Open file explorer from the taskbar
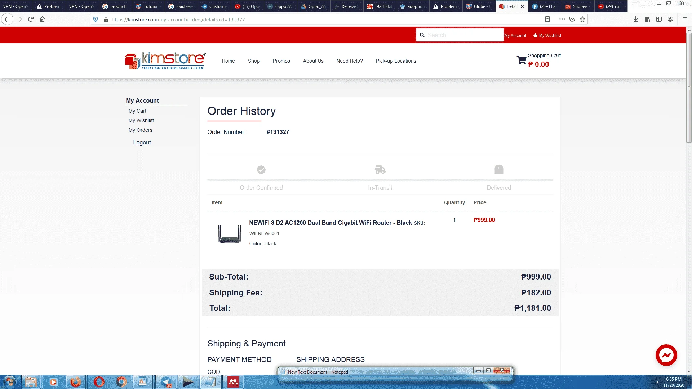This screenshot has width=692, height=389. 31,382
